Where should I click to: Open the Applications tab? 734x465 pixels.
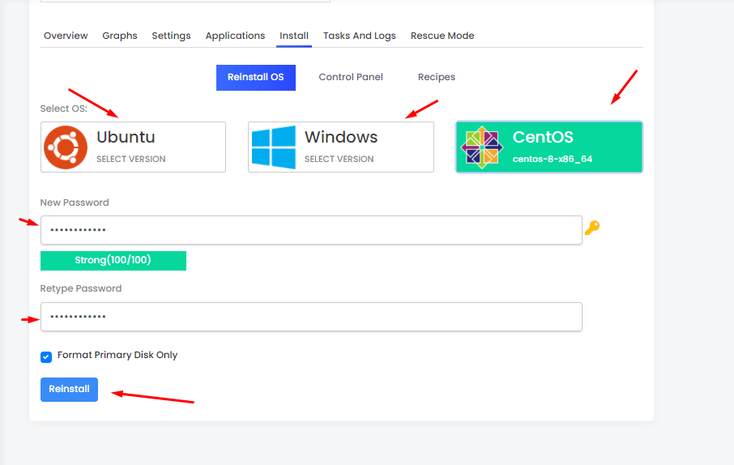[235, 36]
